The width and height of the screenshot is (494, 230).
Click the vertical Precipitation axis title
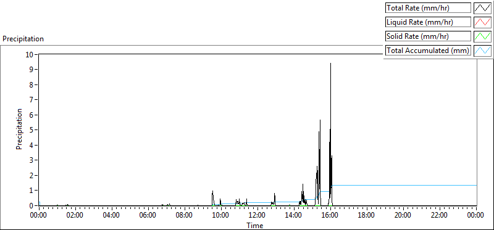click(19, 129)
